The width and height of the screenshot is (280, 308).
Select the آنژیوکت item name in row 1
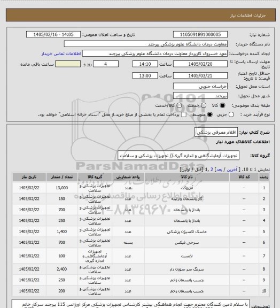pyautogui.click(x=186, y=188)
